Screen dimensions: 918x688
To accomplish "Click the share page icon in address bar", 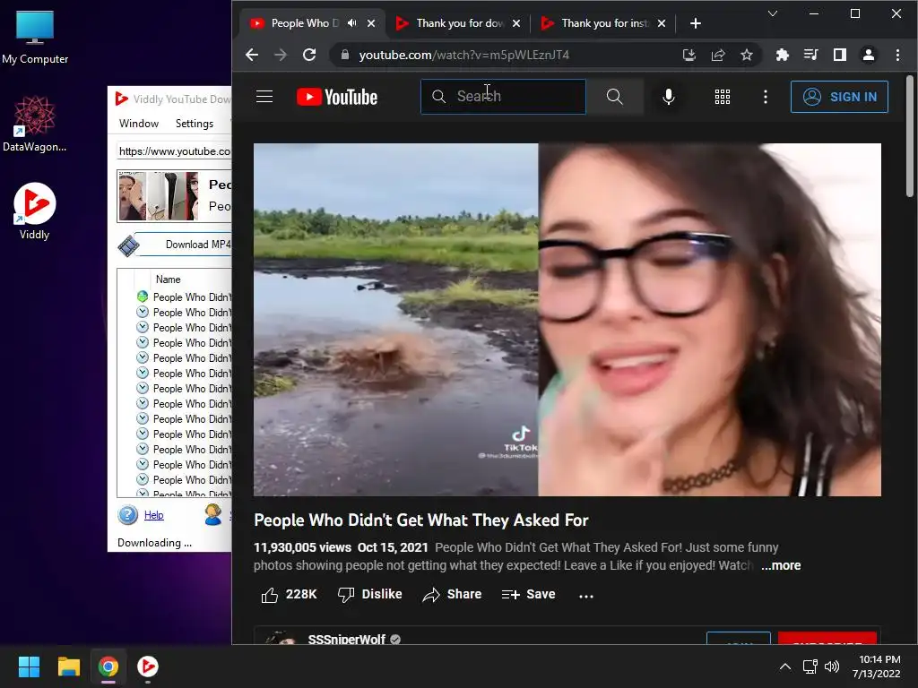I will [x=718, y=55].
